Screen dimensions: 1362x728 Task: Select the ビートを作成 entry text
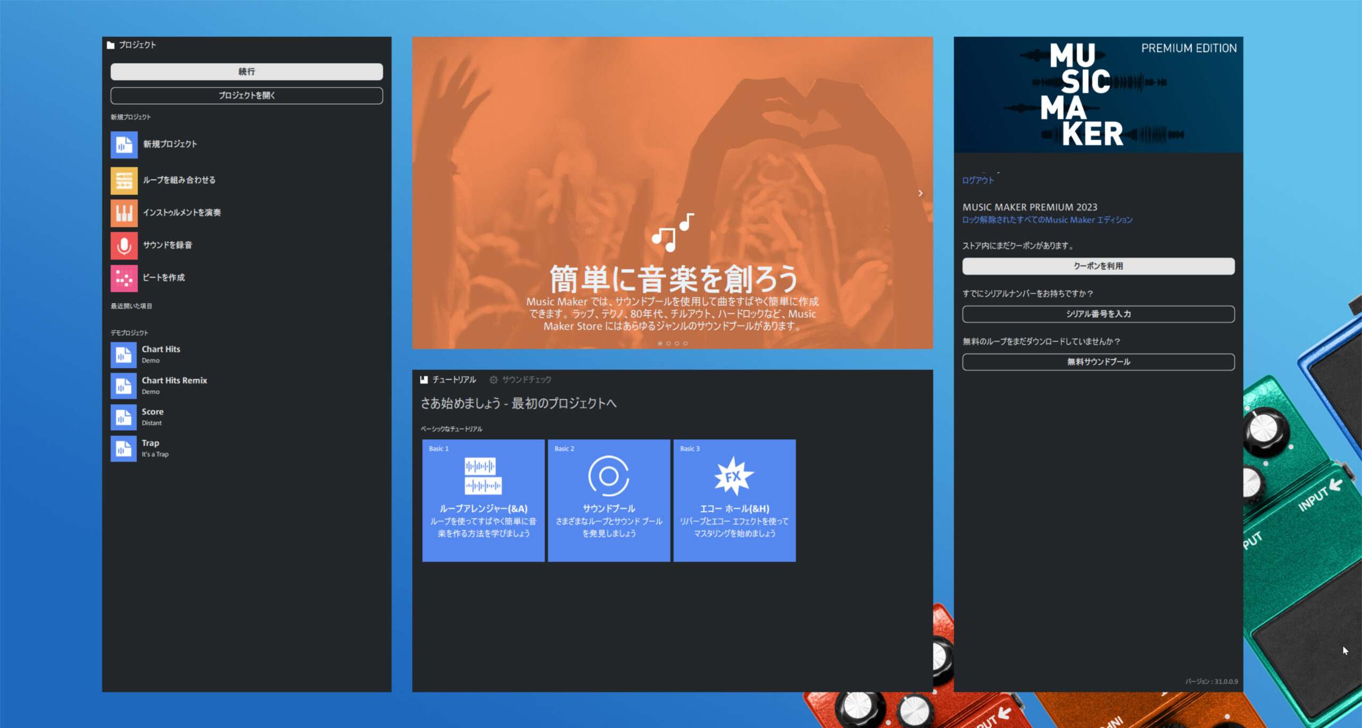click(x=163, y=278)
